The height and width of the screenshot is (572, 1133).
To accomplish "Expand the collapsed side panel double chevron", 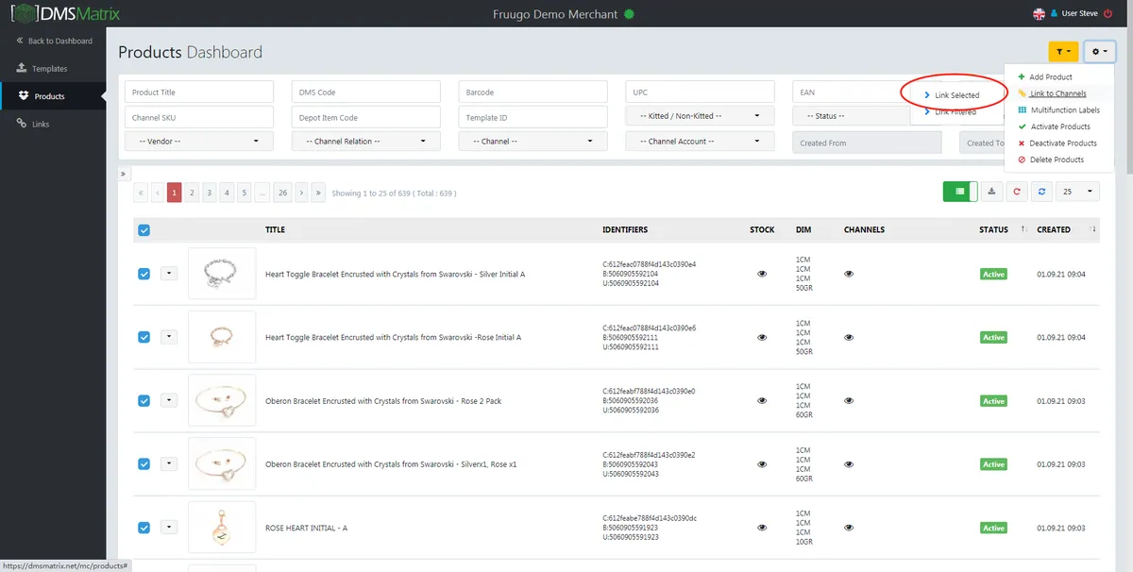I will pyautogui.click(x=124, y=174).
